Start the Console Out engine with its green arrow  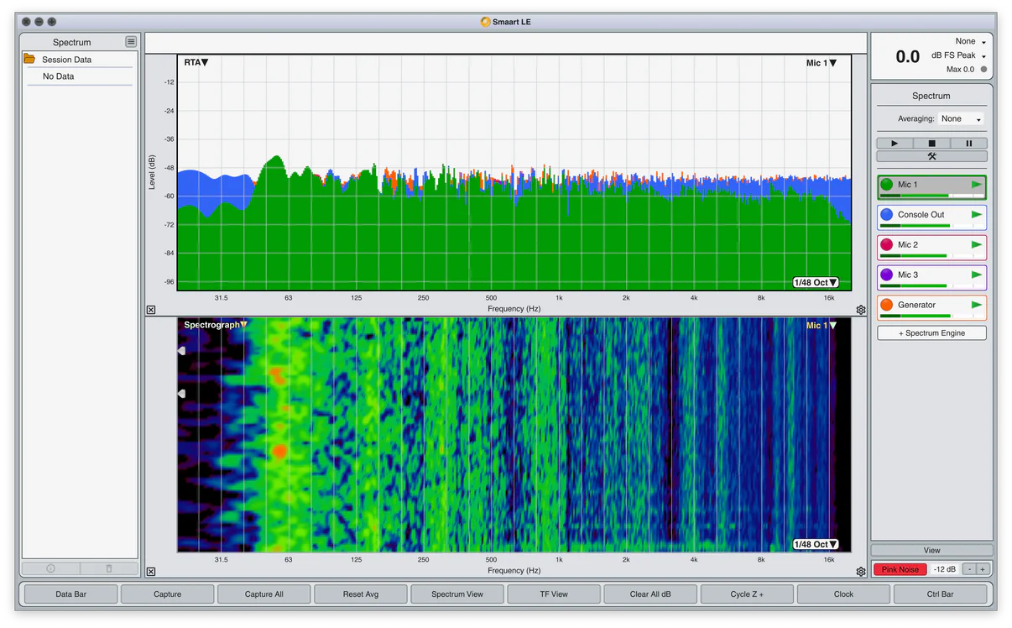(x=976, y=215)
